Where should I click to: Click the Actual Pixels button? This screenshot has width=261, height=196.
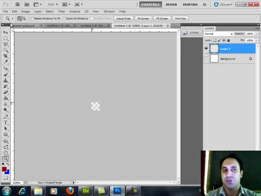point(124,19)
